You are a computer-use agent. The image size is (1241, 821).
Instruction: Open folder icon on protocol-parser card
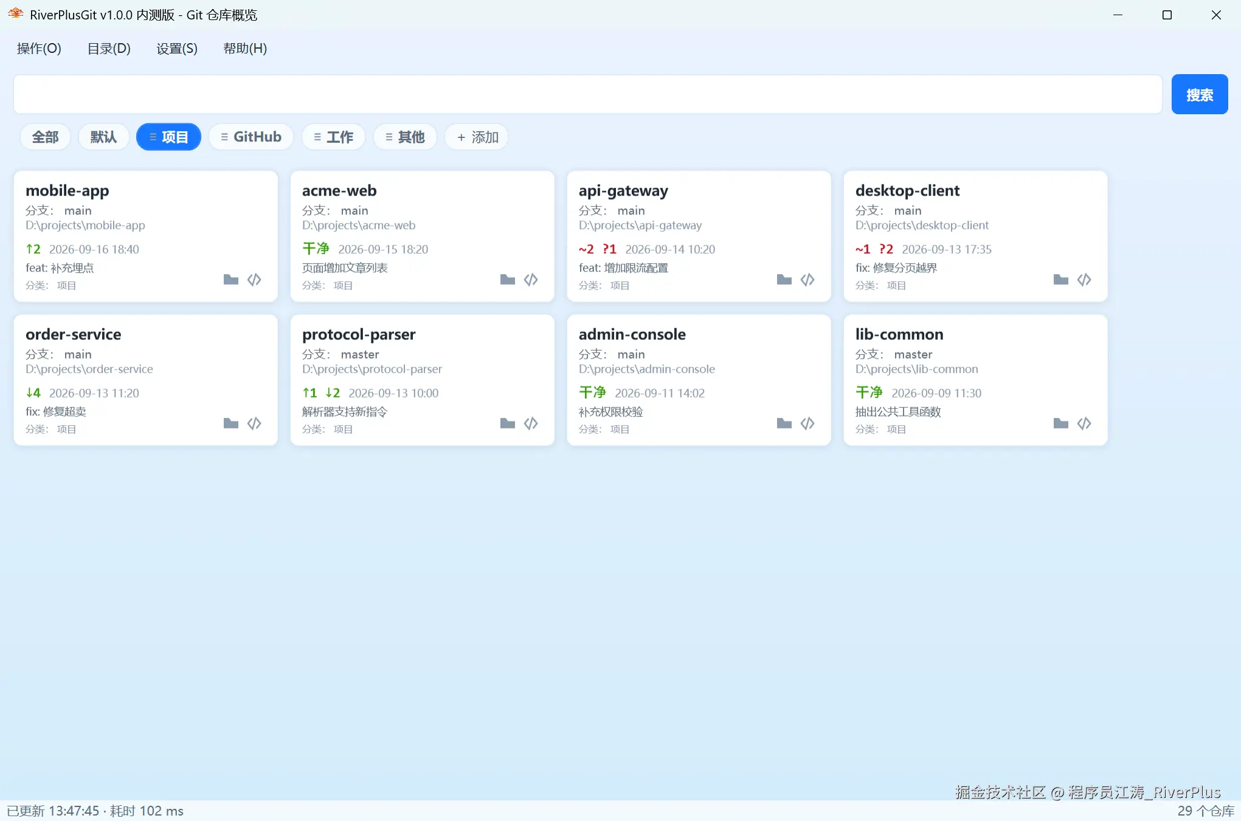click(x=508, y=423)
